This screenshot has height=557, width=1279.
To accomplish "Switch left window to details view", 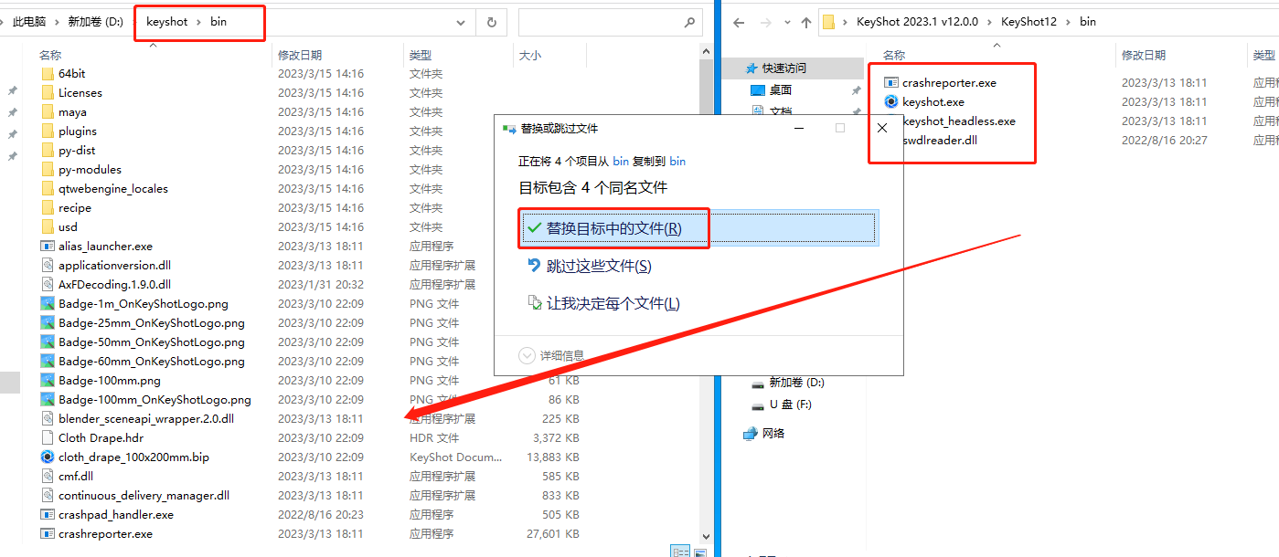I will pos(680,552).
